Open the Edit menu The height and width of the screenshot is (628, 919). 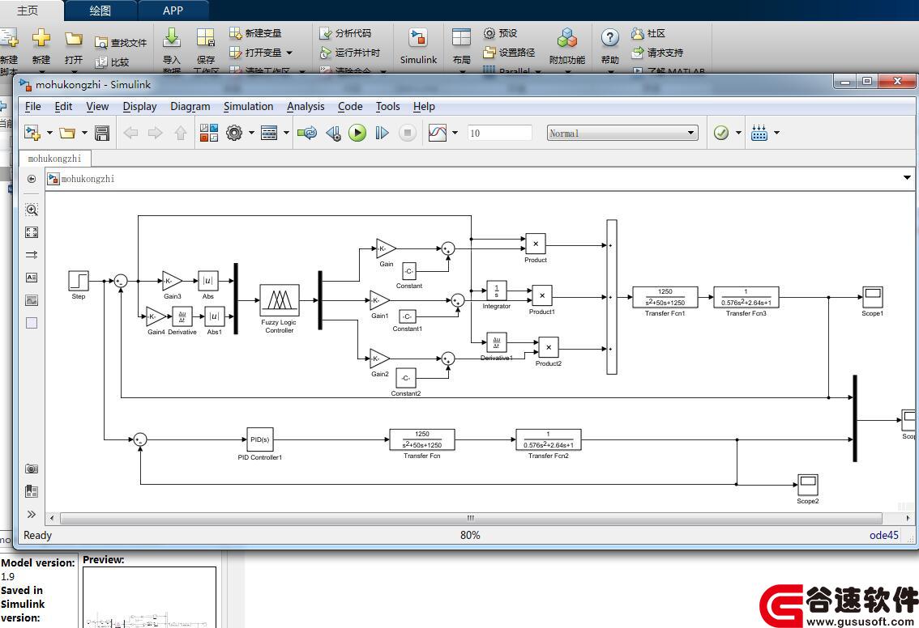[63, 107]
